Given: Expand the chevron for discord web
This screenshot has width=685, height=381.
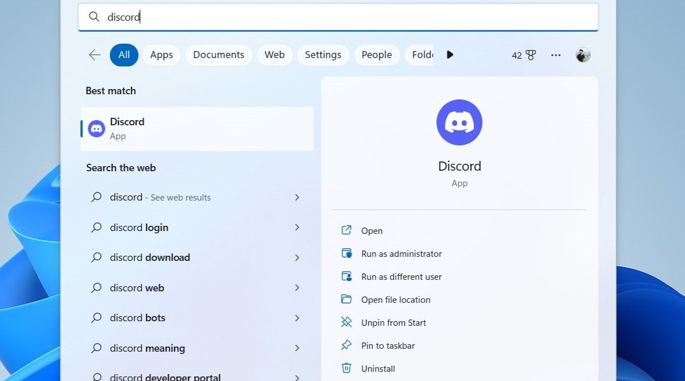Looking at the screenshot, I should pyautogui.click(x=297, y=287).
